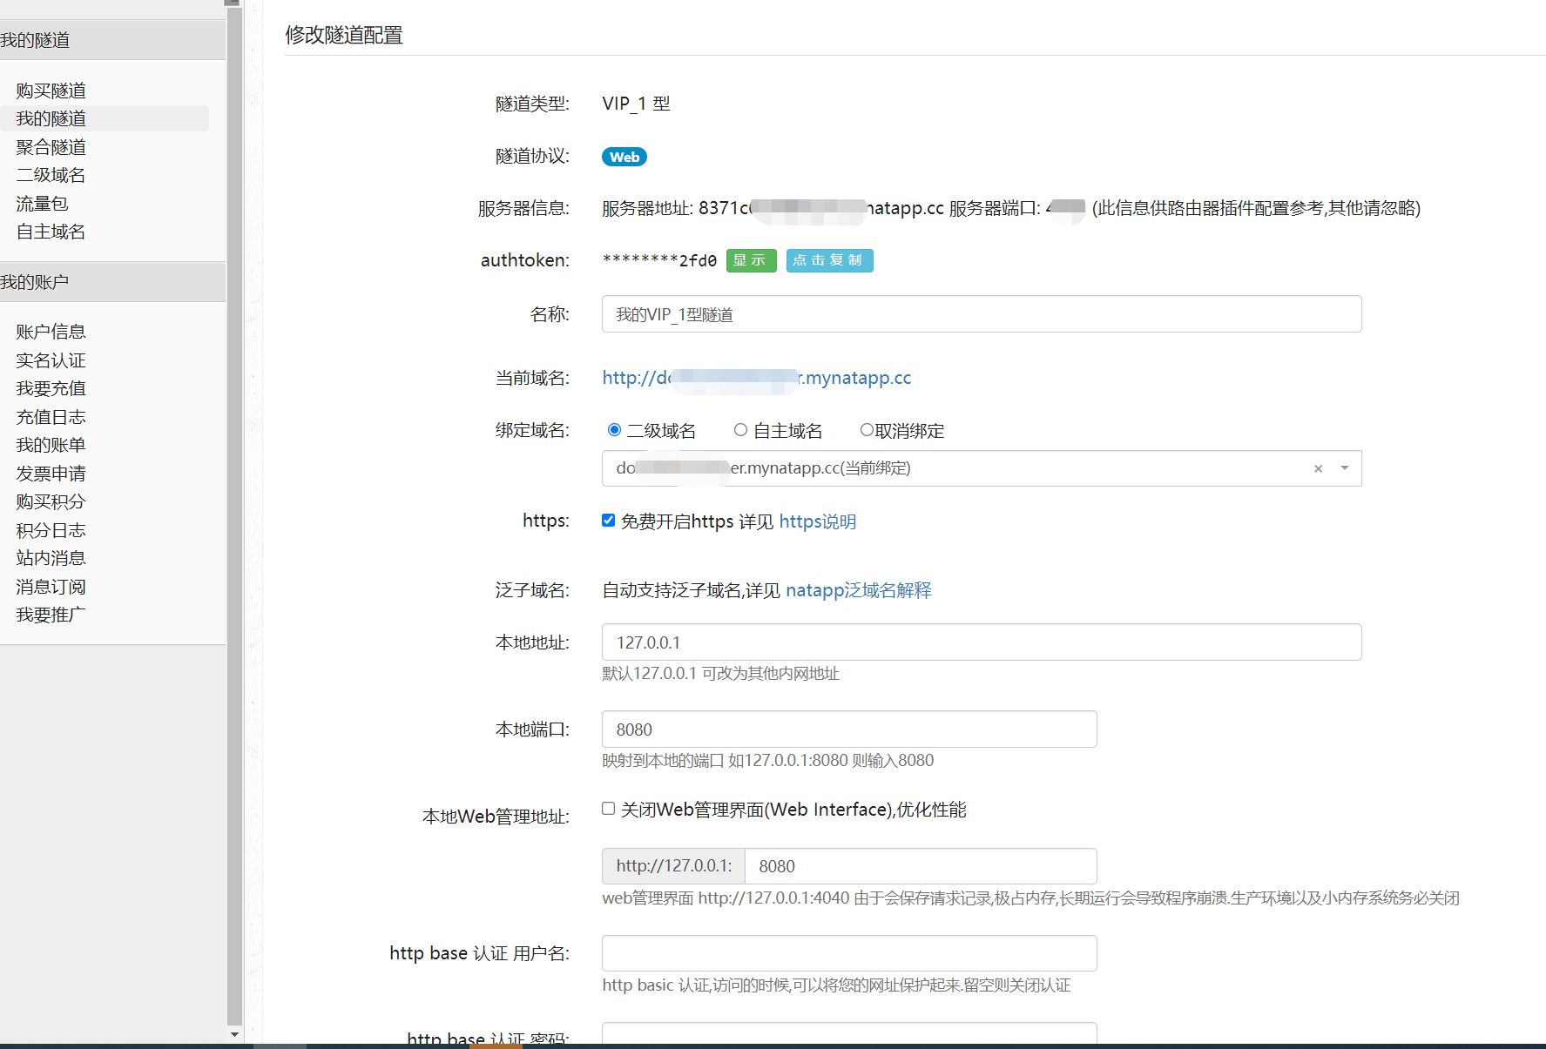Viewport: 1546px width, 1049px height.
Task: Click the 我的隧道 section header
Action: click(112, 40)
